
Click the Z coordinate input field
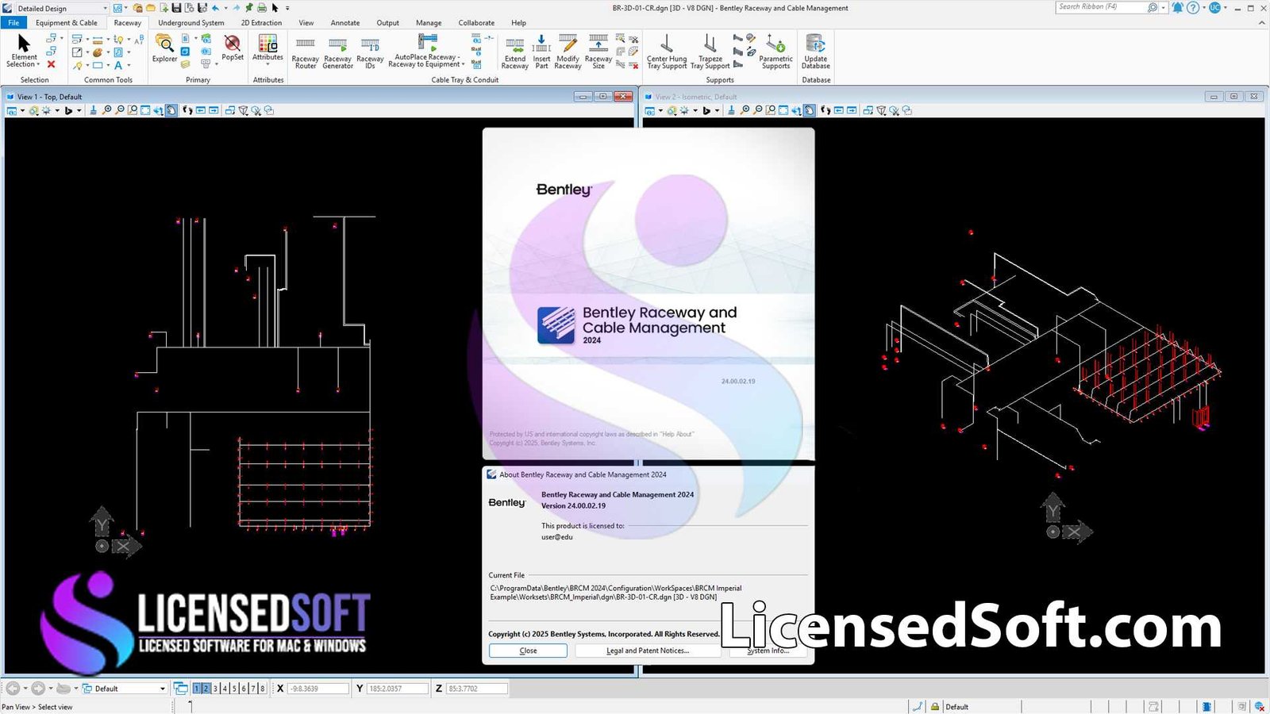point(476,689)
